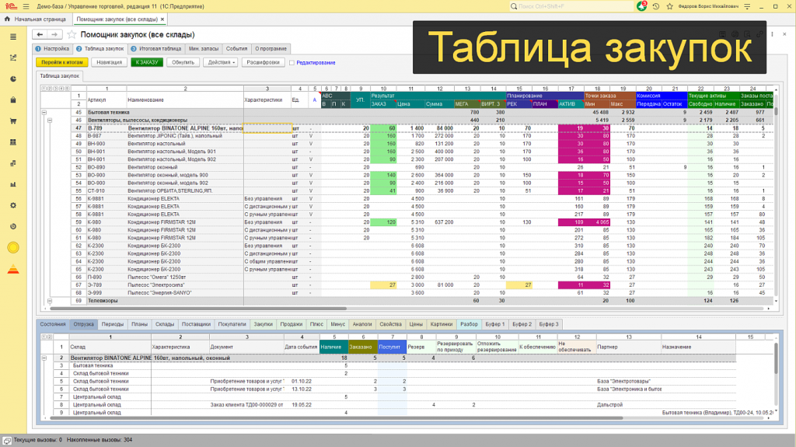The image size is (796, 447).
Task: Open the Состояния lower tab
Action: tap(53, 324)
